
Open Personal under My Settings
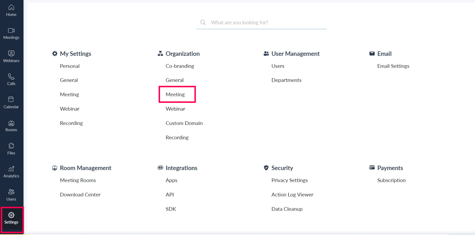(70, 66)
